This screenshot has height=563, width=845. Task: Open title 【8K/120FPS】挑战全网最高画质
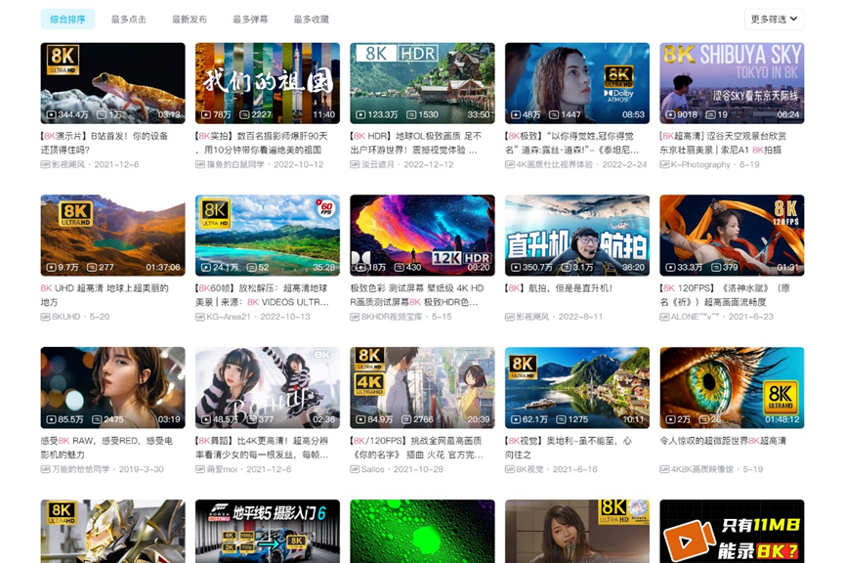pyautogui.click(x=416, y=448)
